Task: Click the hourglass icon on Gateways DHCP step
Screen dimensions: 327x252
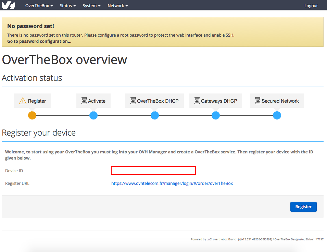Action: 197,100
